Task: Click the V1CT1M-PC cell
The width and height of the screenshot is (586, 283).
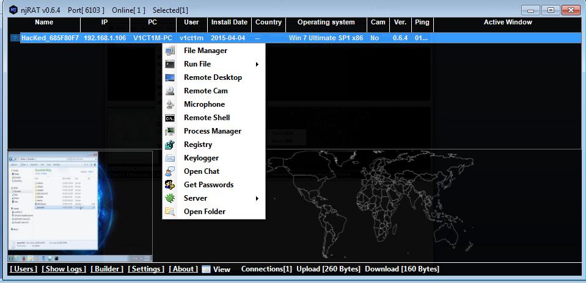Action: tap(153, 38)
